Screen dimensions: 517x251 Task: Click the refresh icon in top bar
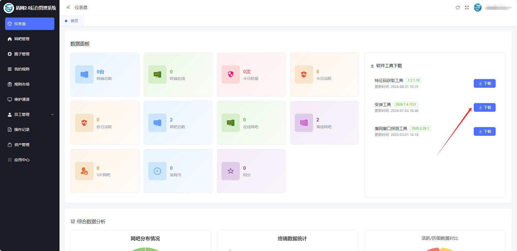click(x=458, y=8)
